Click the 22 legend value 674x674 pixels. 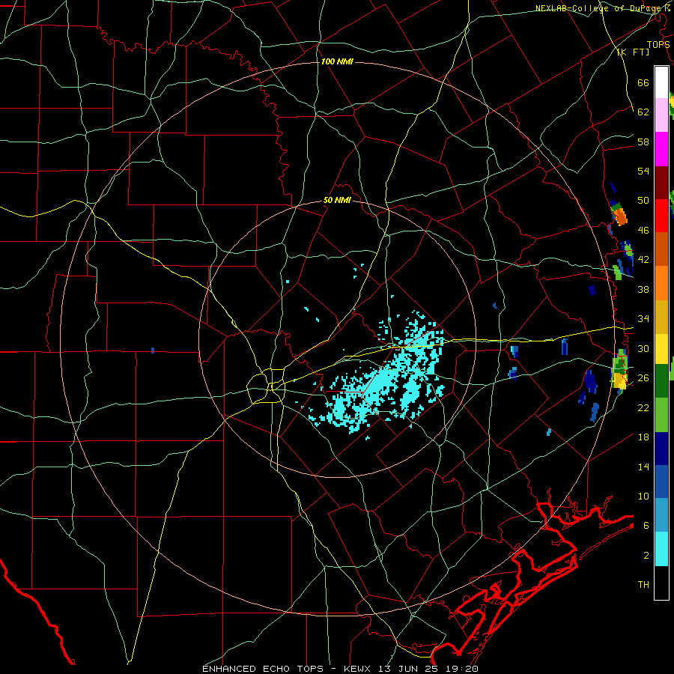click(x=643, y=407)
